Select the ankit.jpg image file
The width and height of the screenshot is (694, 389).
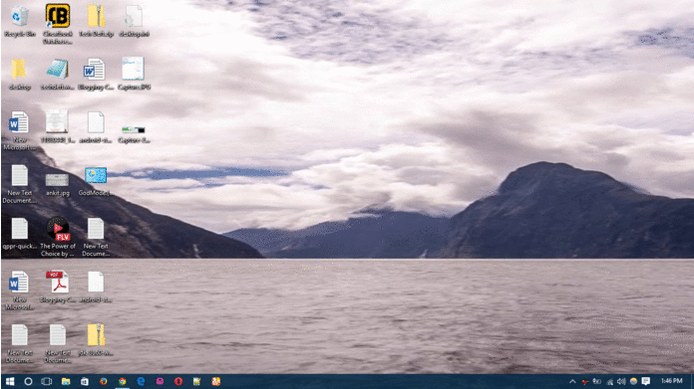pyautogui.click(x=57, y=180)
